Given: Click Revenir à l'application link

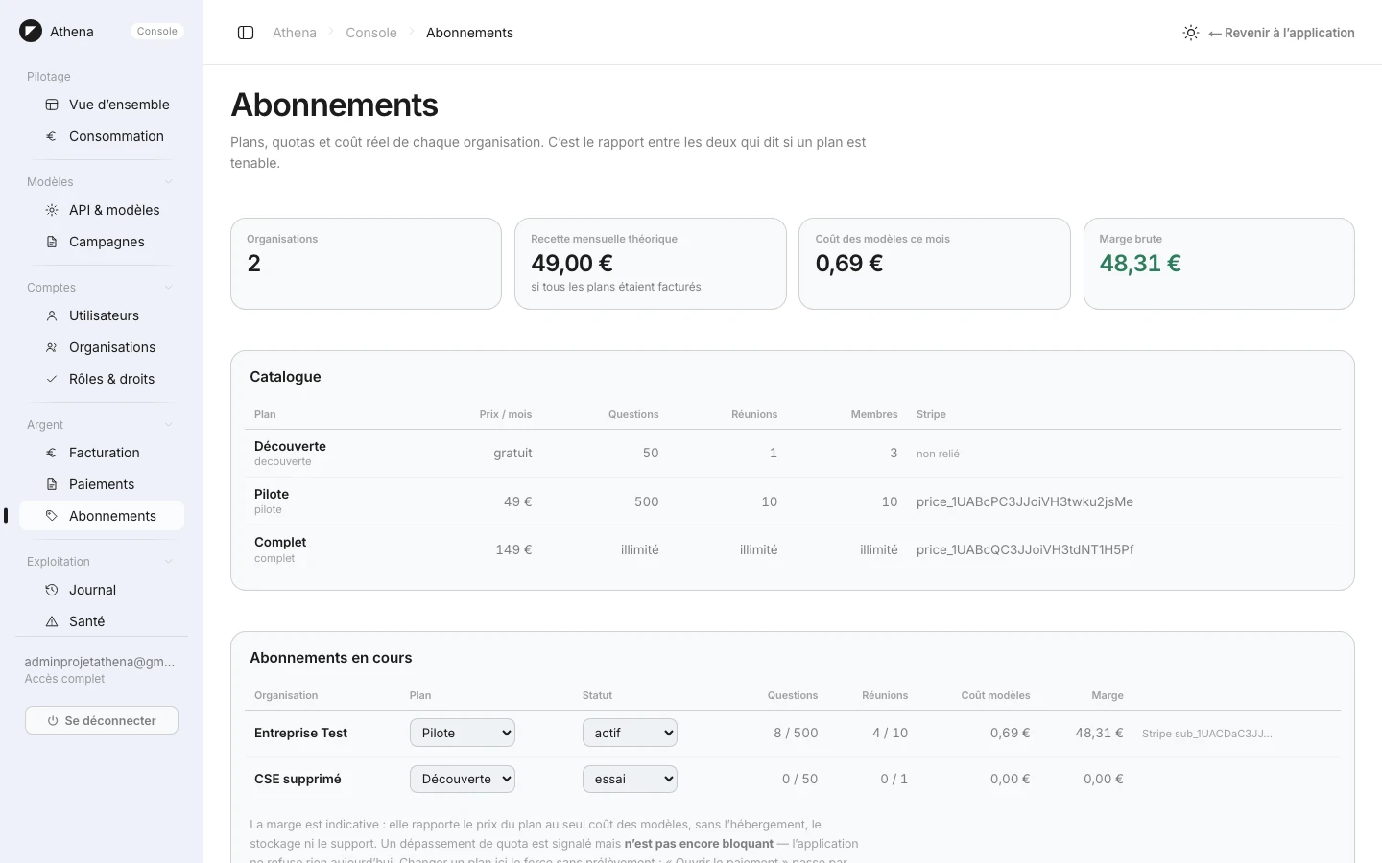Looking at the screenshot, I should pyautogui.click(x=1282, y=33).
